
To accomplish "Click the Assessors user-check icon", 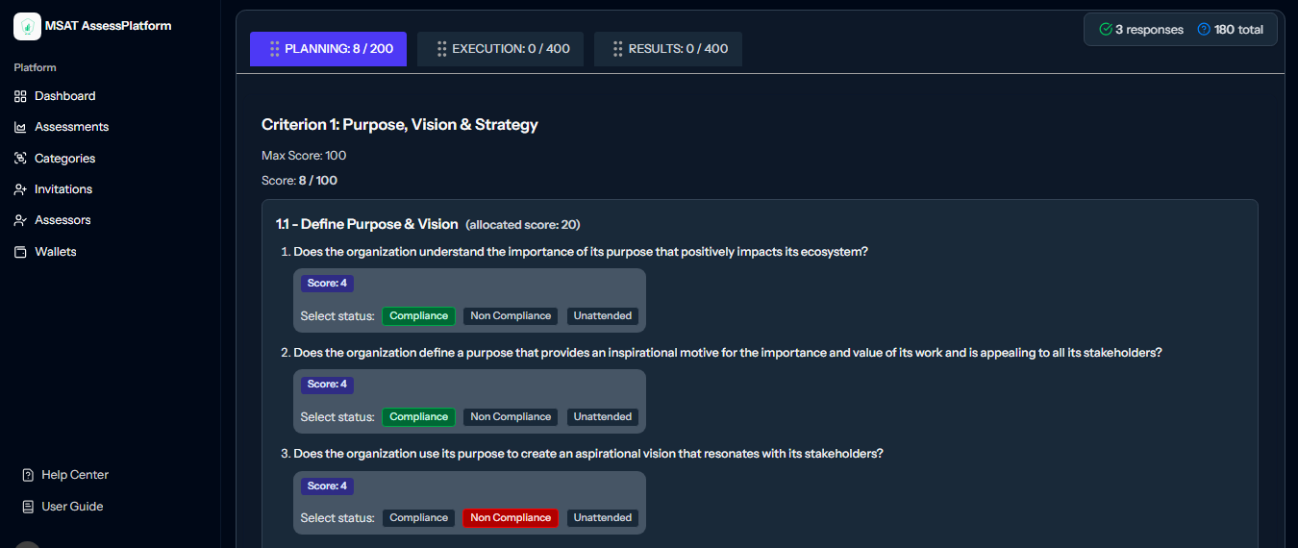I will 20,220.
